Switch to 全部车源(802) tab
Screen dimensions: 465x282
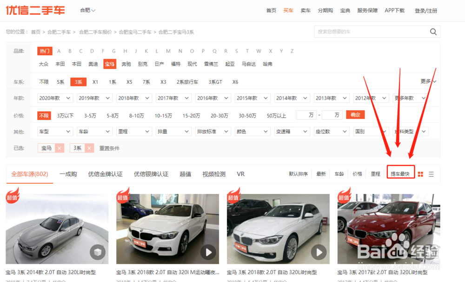(x=30, y=174)
